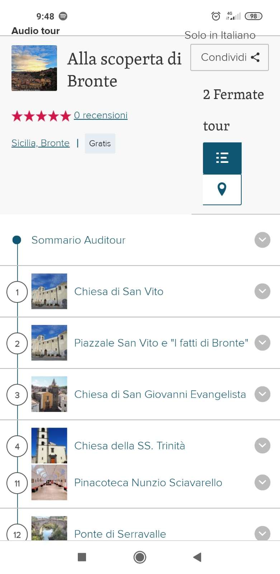Tap the Android back navigation triangle
Viewport: 280px width, 574px height.
pyautogui.click(x=197, y=557)
